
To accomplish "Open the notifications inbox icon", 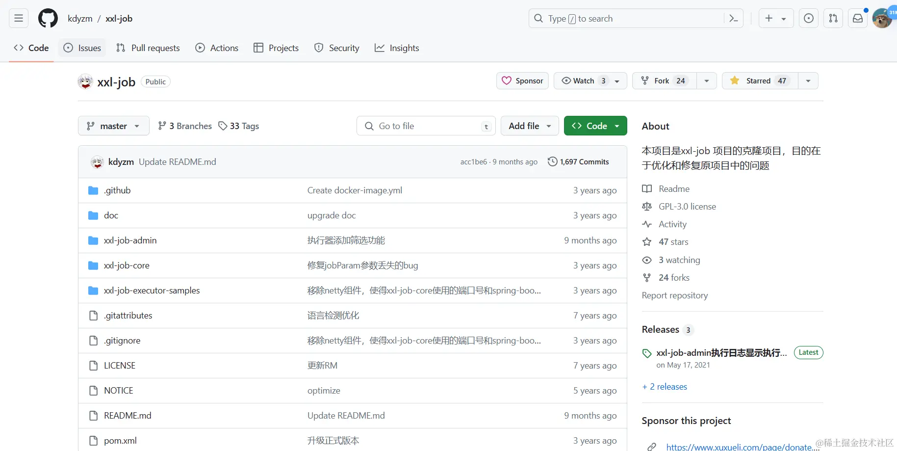I will 858,19.
